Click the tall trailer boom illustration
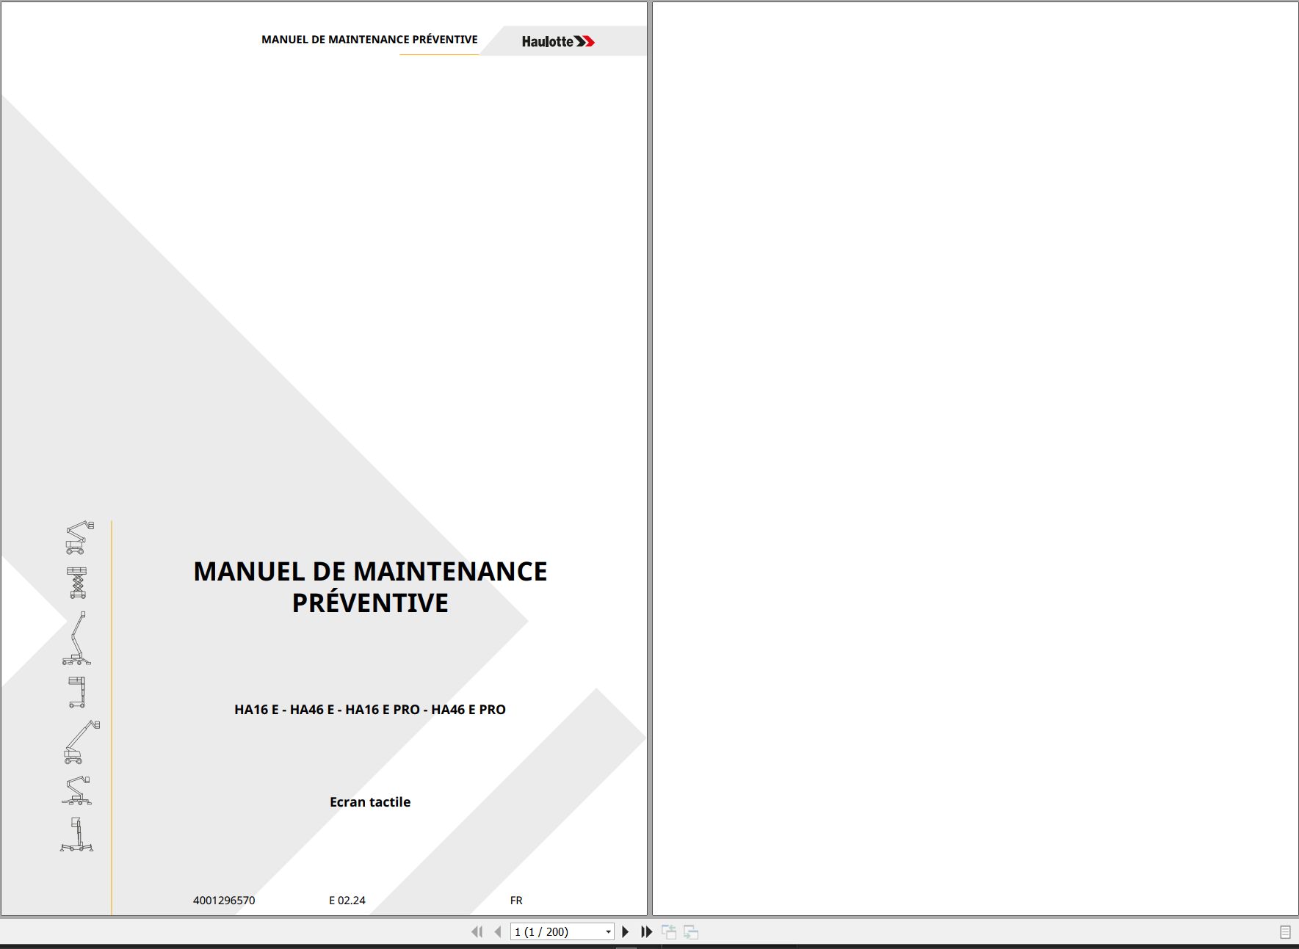This screenshot has height=949, width=1299. tap(77, 639)
